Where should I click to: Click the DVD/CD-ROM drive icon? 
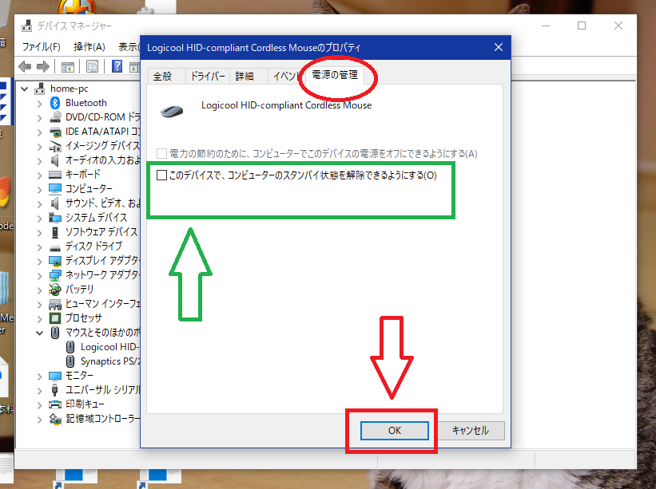pyautogui.click(x=55, y=117)
